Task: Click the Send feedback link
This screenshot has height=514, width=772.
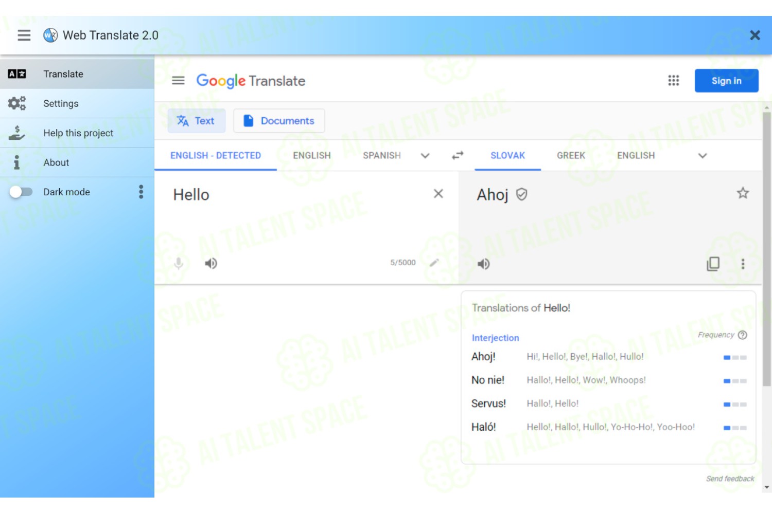Action: click(730, 479)
